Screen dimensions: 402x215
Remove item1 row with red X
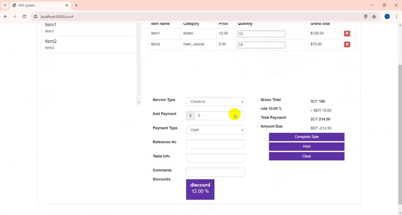pyautogui.click(x=347, y=34)
